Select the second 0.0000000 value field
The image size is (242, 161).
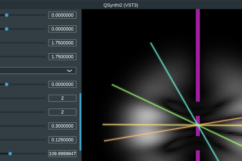pyautogui.click(x=63, y=29)
